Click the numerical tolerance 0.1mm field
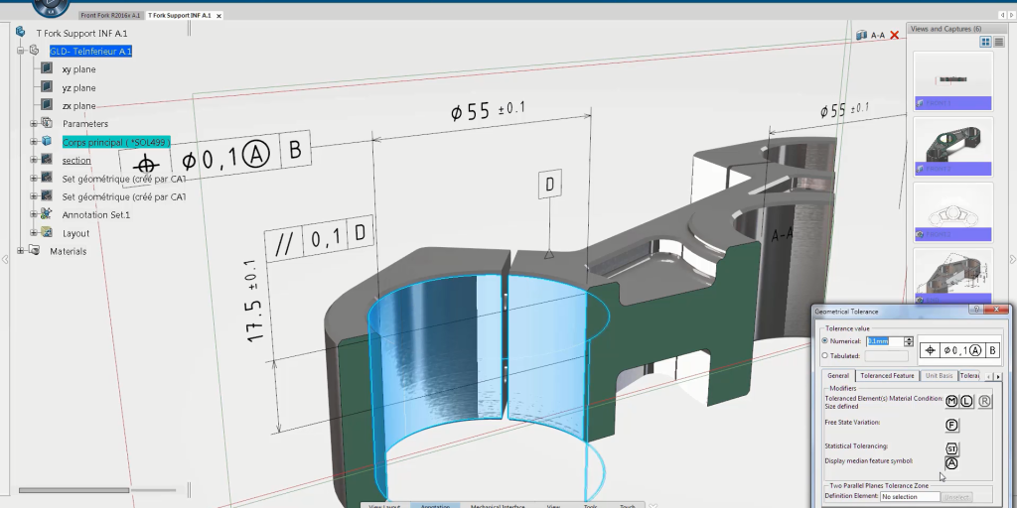 tap(885, 341)
